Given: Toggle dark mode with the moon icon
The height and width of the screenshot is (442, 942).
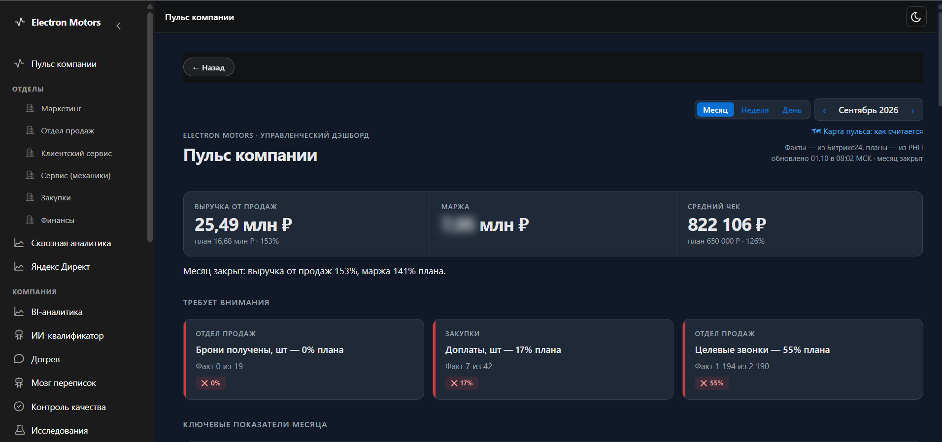Looking at the screenshot, I should coord(916,17).
